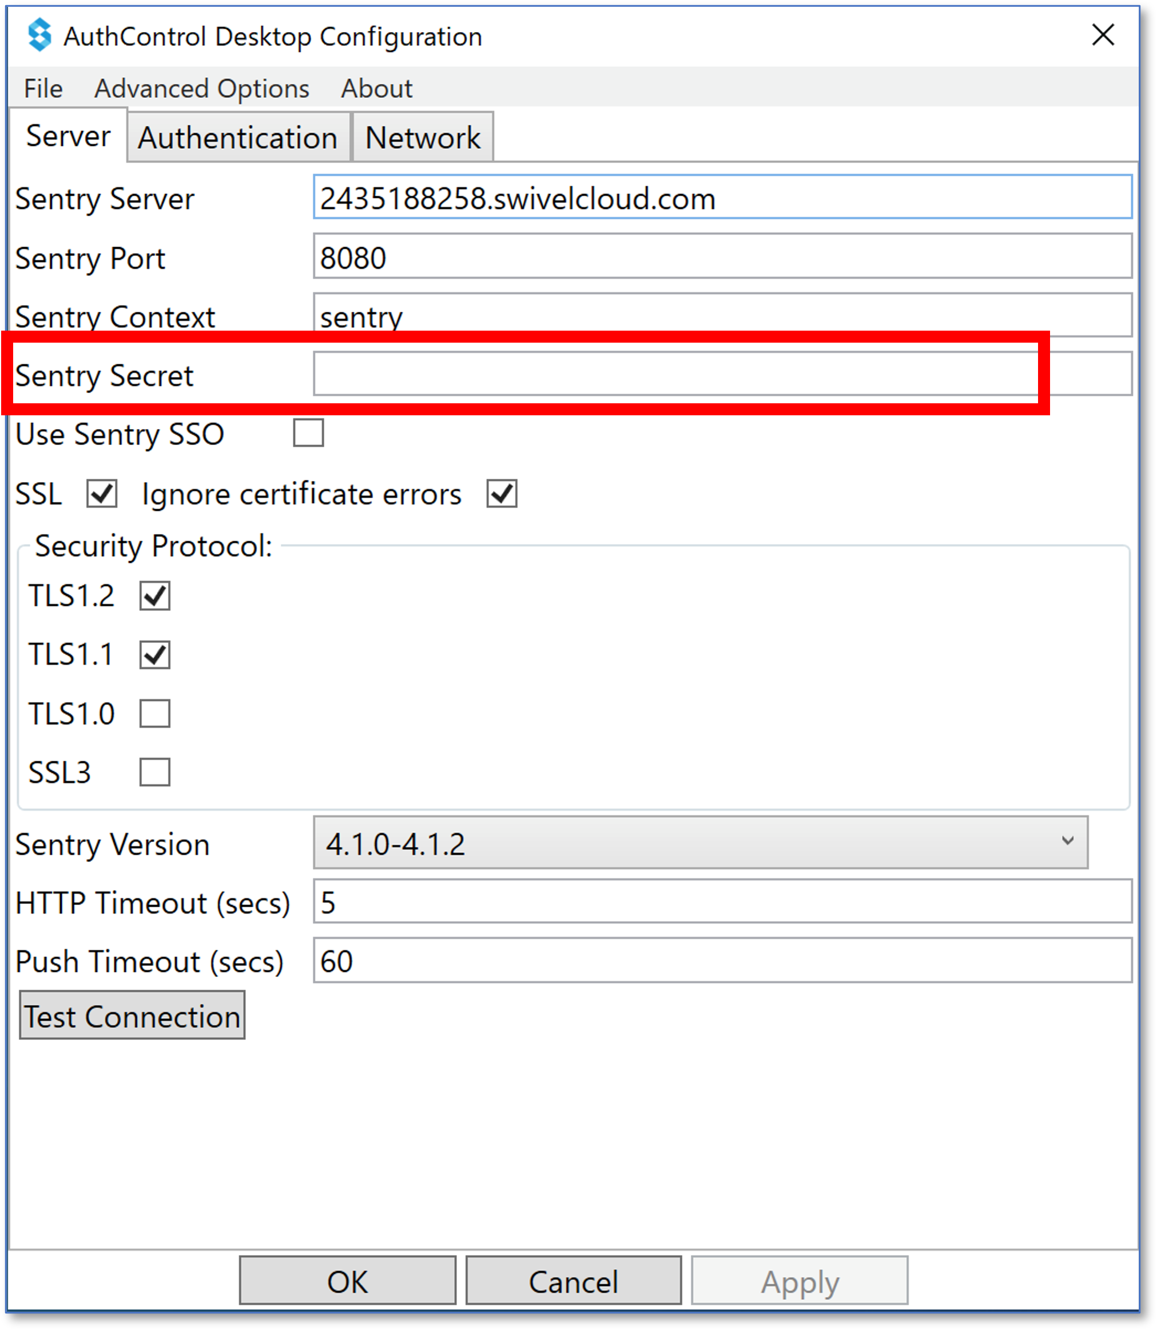Close the AuthControl Desktop Configuration window
This screenshot has height=1330, width=1157.
tap(1103, 35)
